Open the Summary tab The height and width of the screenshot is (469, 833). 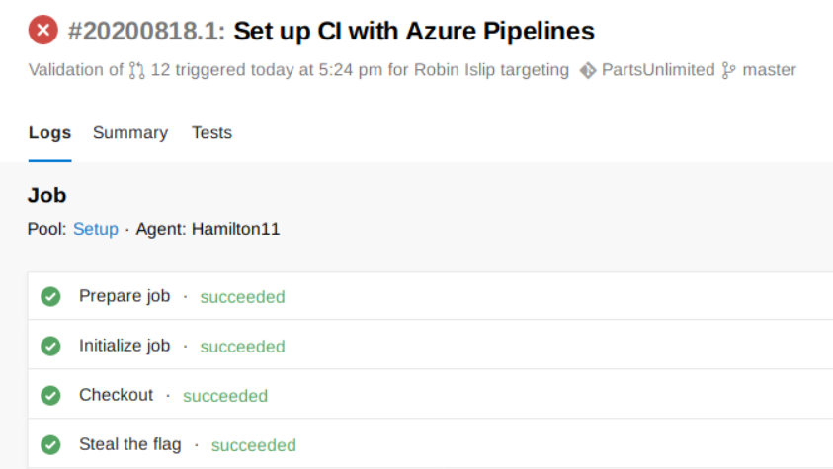tap(130, 133)
